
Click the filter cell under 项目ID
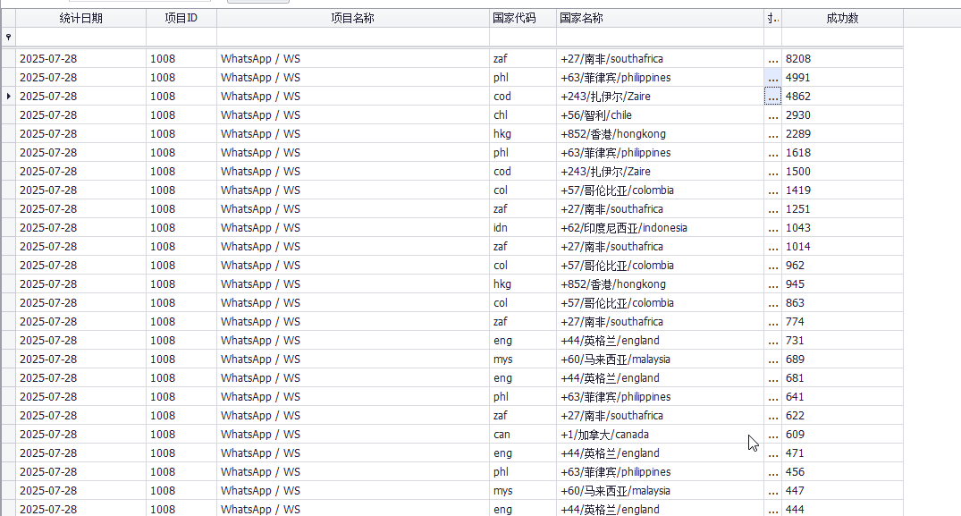181,37
